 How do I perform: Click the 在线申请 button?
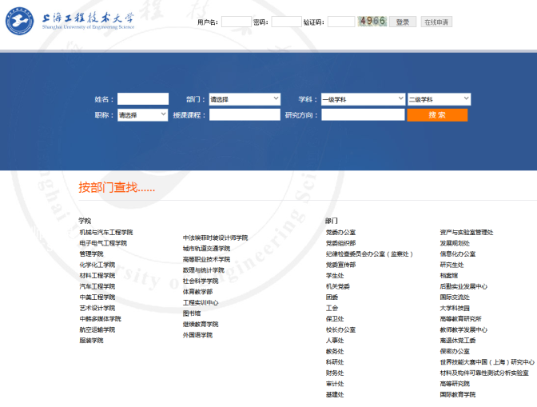coord(436,22)
